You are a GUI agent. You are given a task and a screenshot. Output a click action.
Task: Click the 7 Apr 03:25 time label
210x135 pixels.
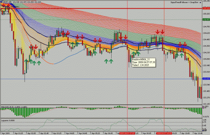click(x=57, y=133)
